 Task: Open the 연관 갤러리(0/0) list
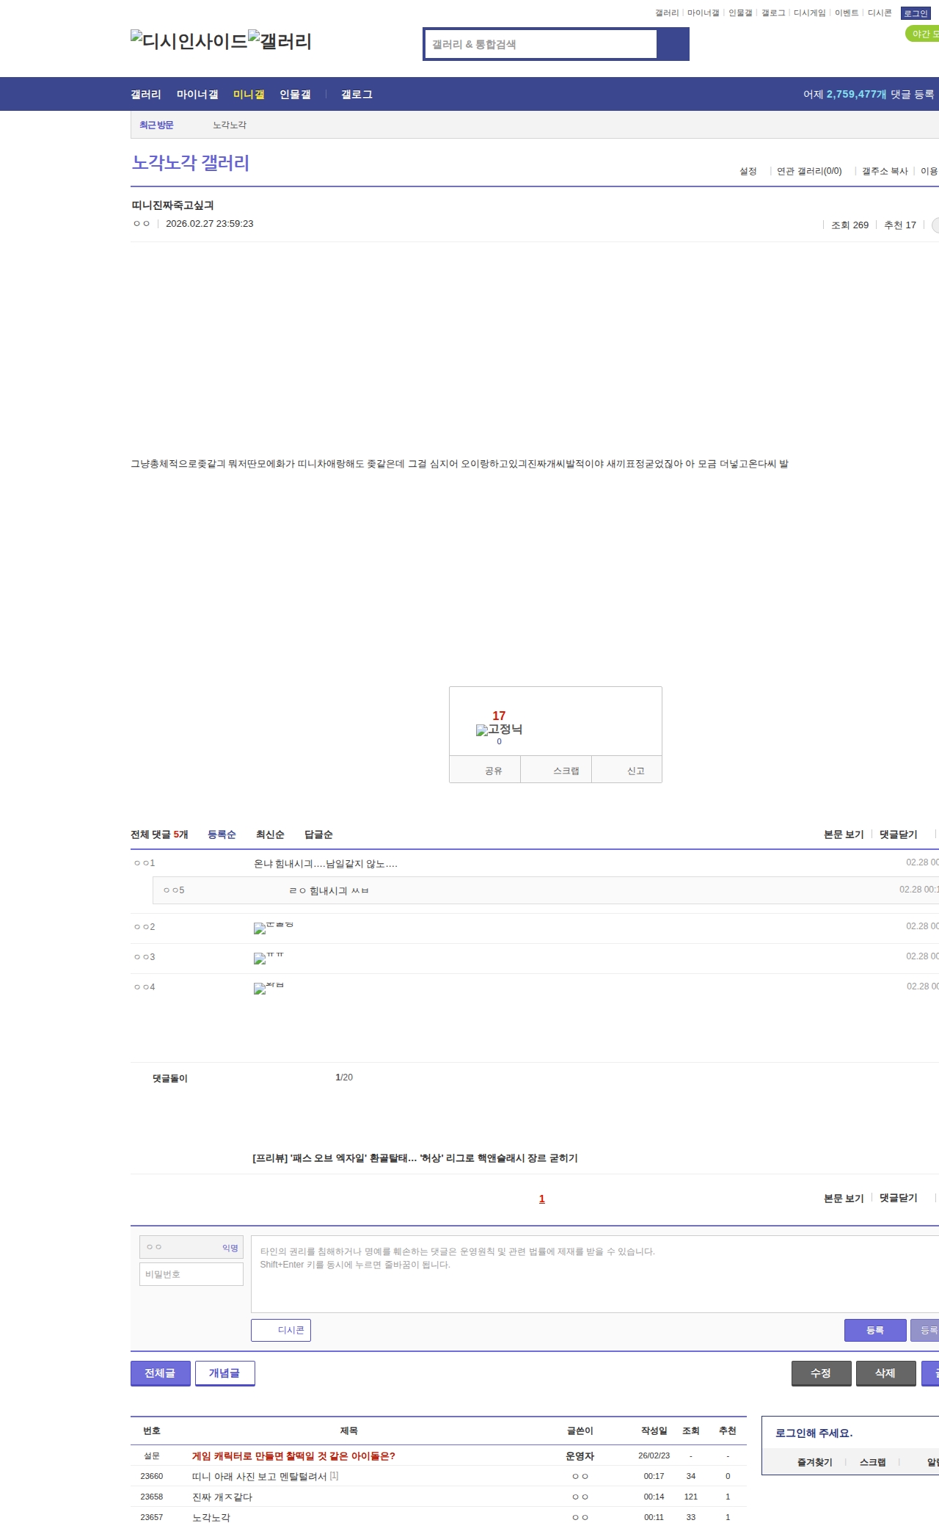pyautogui.click(x=808, y=171)
